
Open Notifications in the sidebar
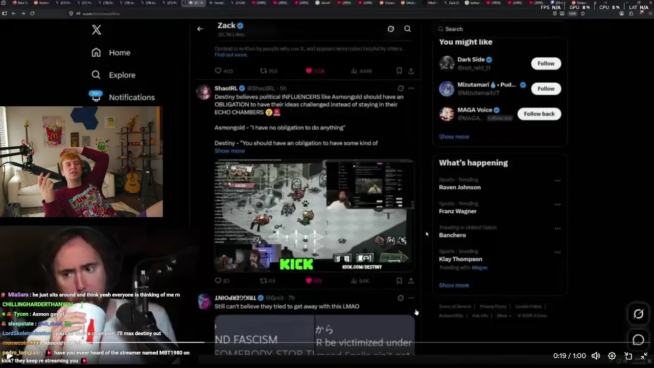(123, 96)
